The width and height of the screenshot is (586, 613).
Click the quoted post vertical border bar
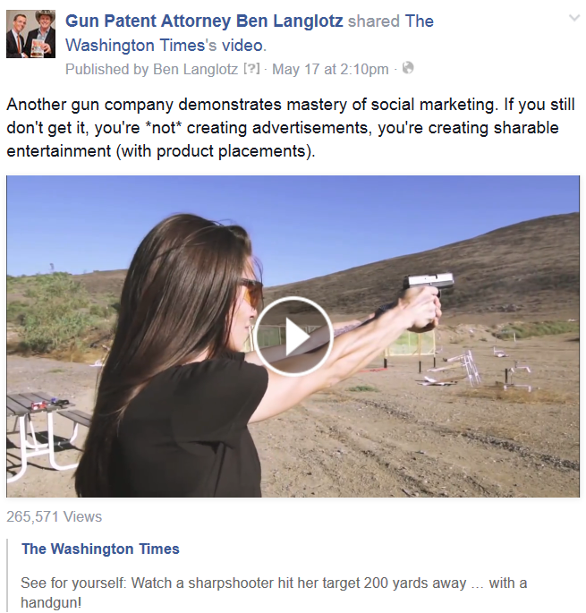point(7,575)
